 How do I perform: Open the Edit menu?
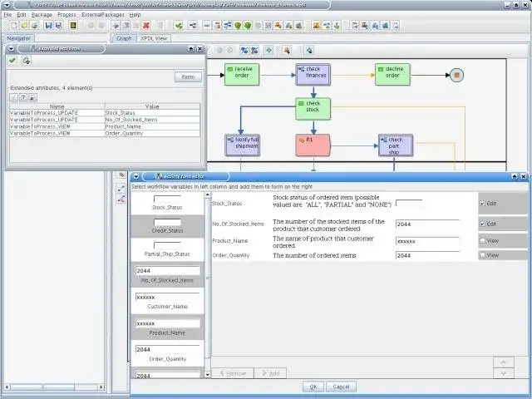click(x=22, y=15)
